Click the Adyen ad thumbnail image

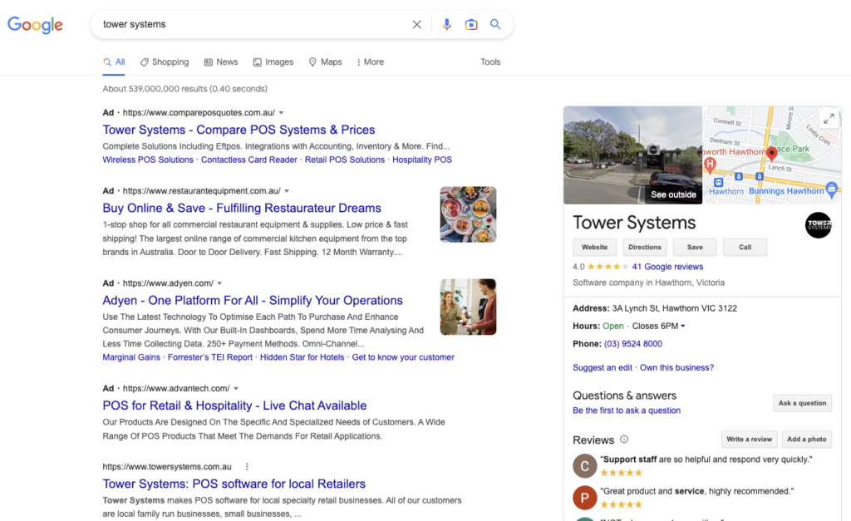coord(468,307)
